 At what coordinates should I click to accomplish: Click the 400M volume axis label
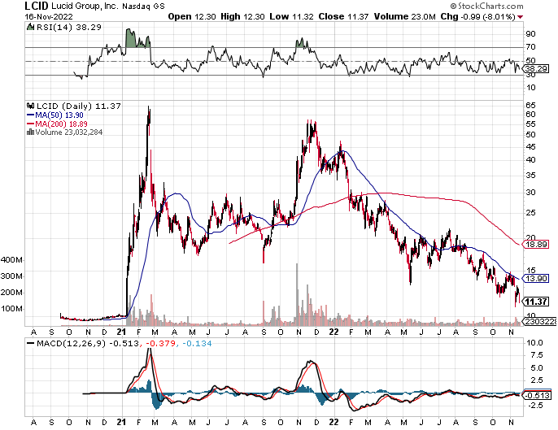pyautogui.click(x=11, y=259)
